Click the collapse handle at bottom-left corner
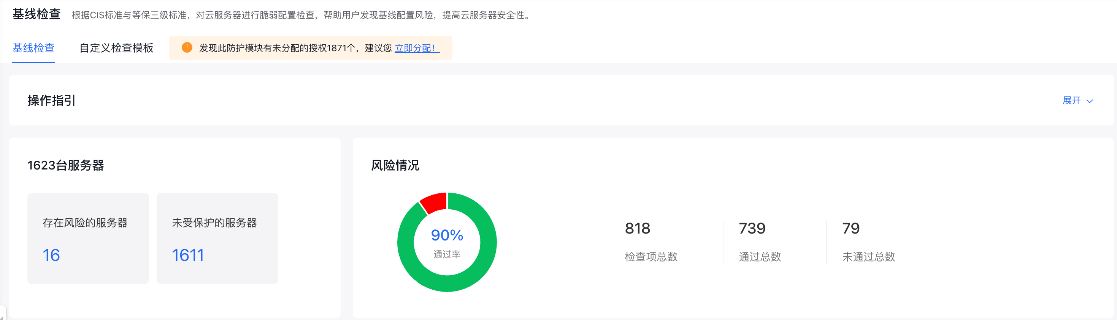 [x=2, y=313]
